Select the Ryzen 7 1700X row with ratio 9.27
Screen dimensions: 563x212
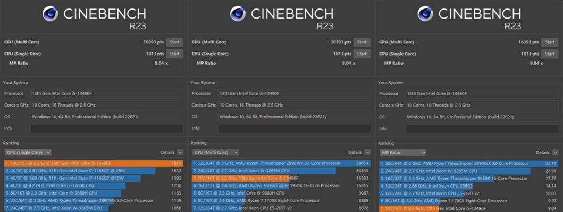pos(469,201)
